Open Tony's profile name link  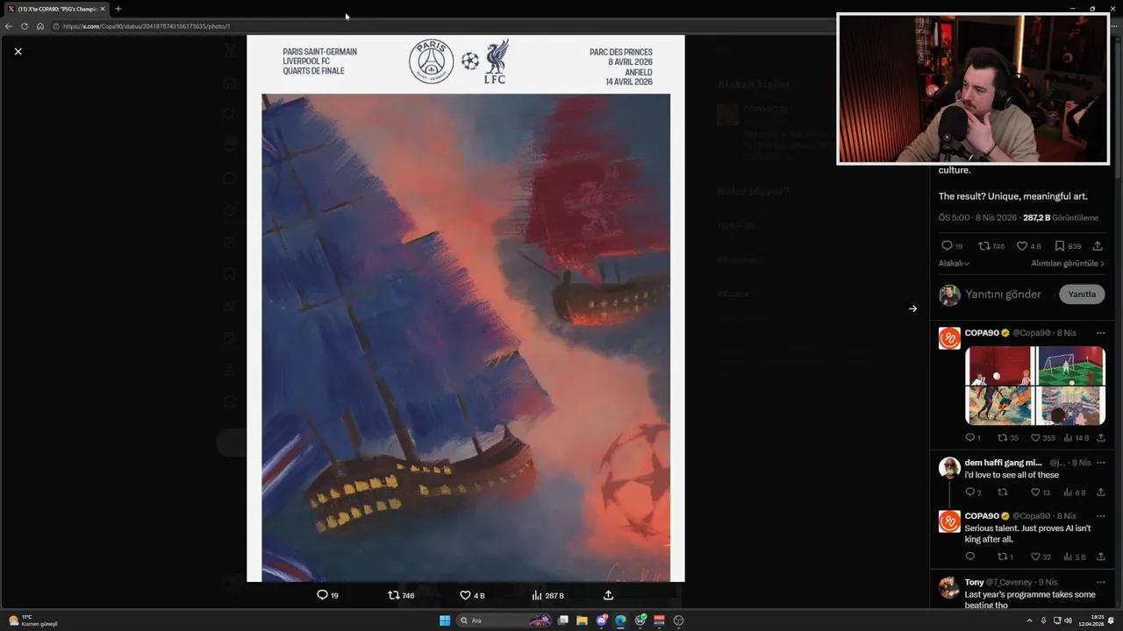[x=975, y=582]
